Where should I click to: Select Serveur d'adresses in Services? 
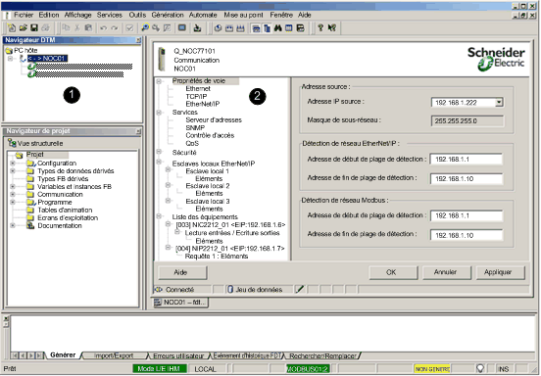click(x=214, y=119)
